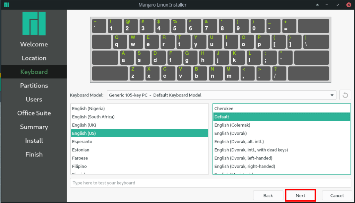Click the question mark key on preview

279,73
